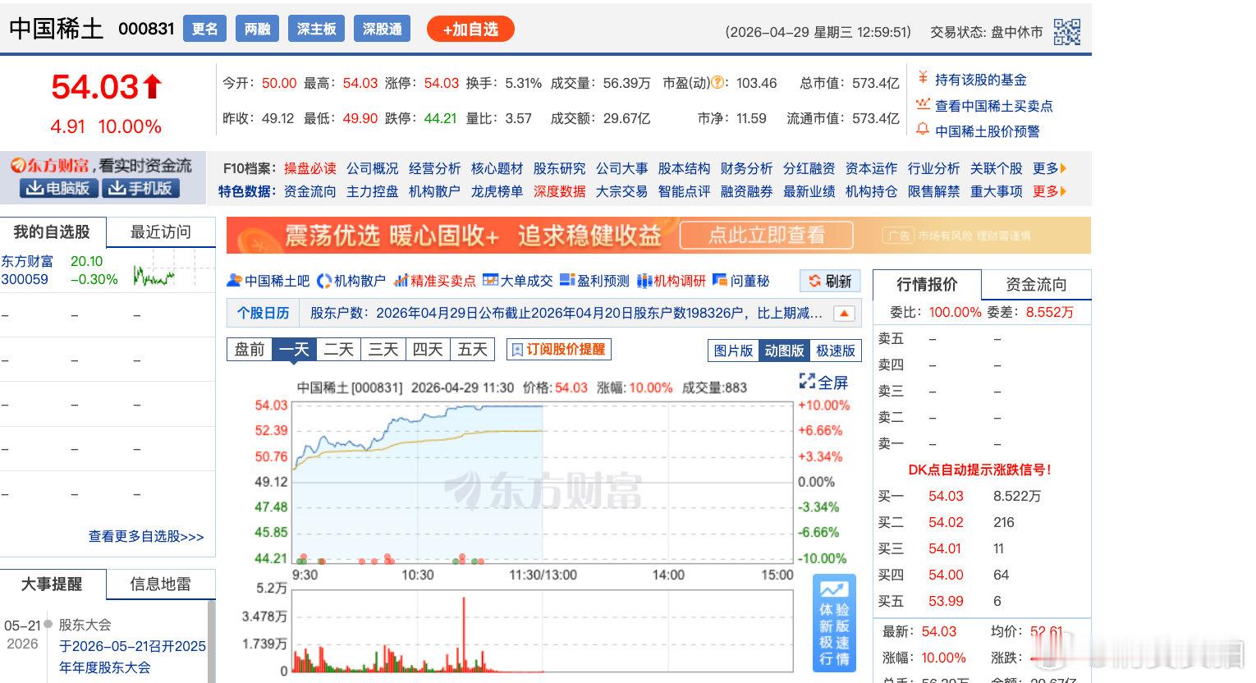Viewport: 1256px width, 683px height.
Task: Switch chart to 动图版
Action: (x=784, y=351)
